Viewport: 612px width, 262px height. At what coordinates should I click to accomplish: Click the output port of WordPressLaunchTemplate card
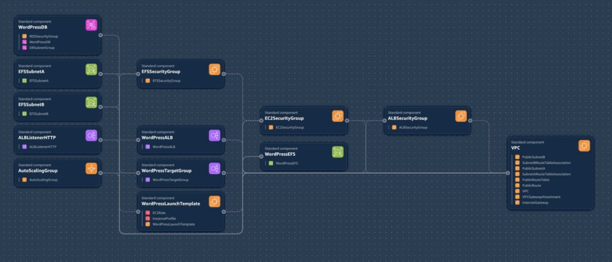[224, 212]
